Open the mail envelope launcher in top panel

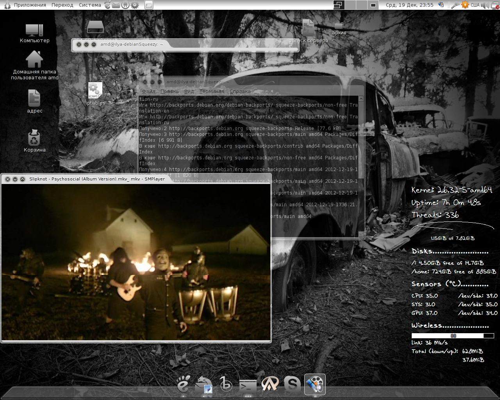tap(116, 5)
